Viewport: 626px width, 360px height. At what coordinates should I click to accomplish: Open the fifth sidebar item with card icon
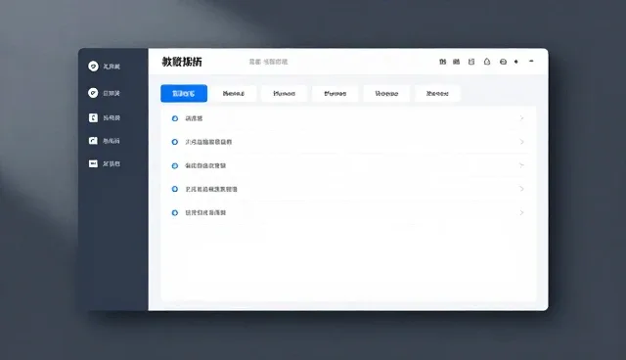(x=104, y=163)
